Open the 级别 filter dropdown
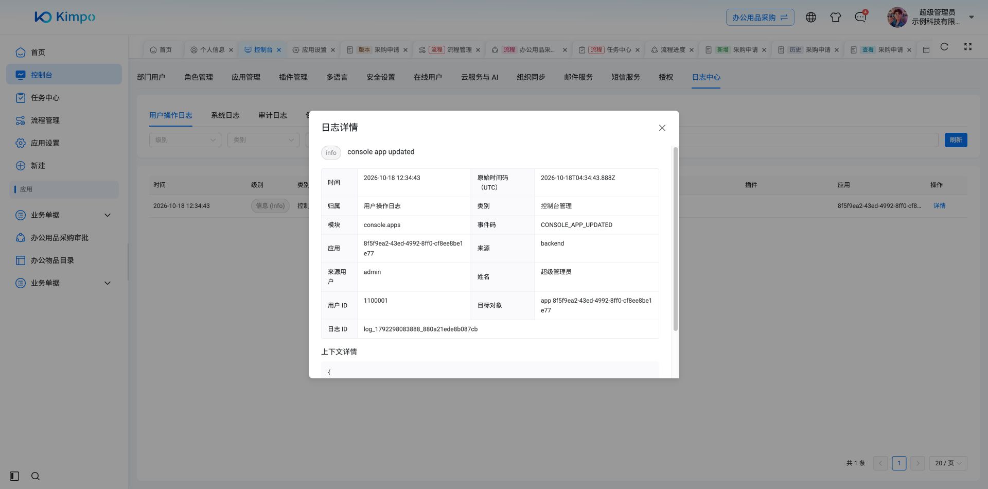Image resolution: width=988 pixels, height=489 pixels. [185, 140]
